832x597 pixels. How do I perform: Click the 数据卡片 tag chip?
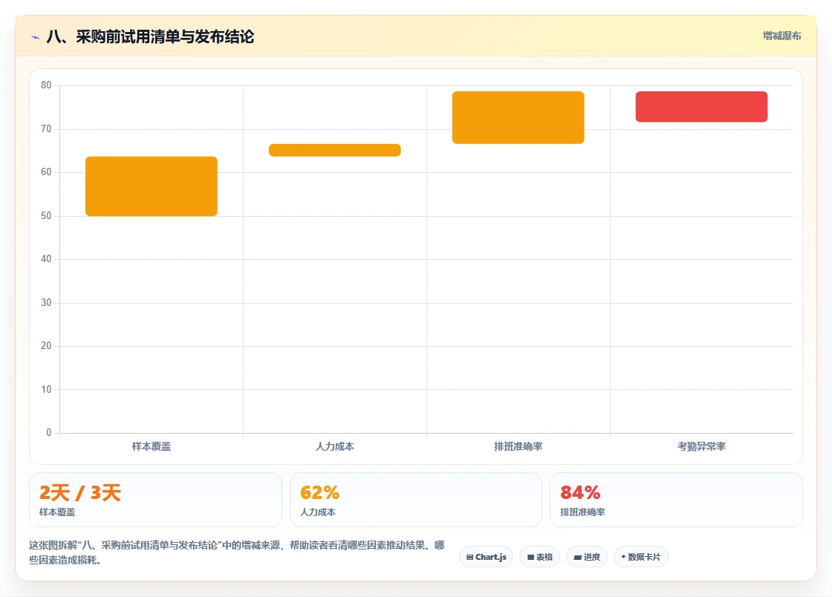(641, 557)
